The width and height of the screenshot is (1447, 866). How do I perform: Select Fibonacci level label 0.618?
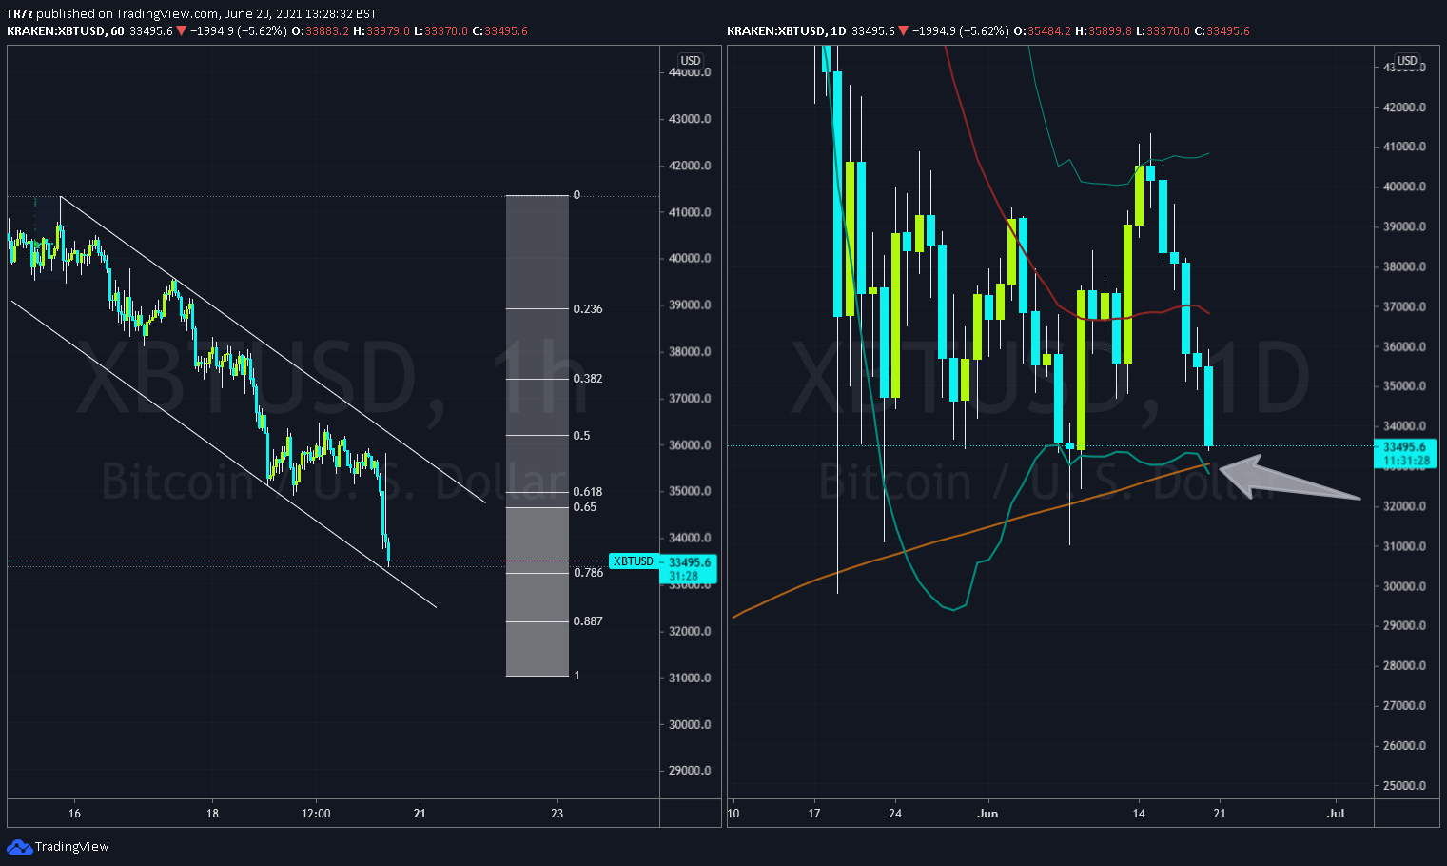coord(588,492)
